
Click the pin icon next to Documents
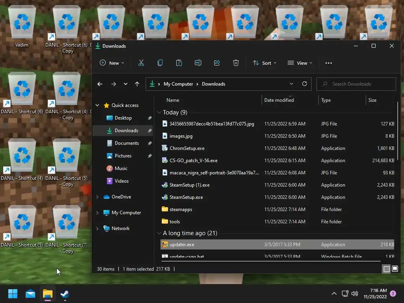click(150, 143)
